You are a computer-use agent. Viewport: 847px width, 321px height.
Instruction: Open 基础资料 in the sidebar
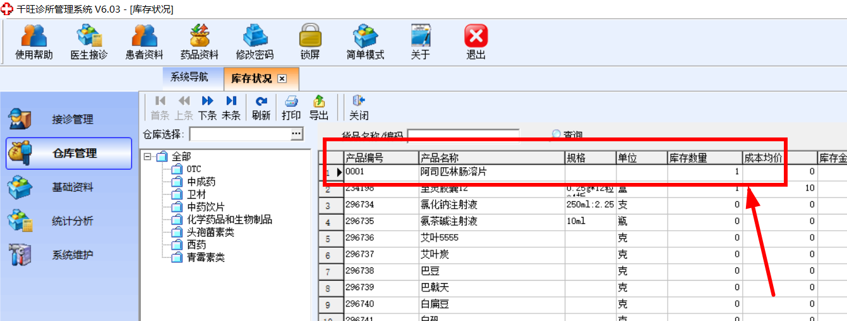tap(69, 187)
